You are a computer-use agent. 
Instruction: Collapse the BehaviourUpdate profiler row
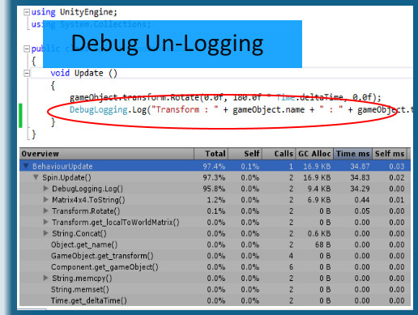pyautogui.click(x=26, y=166)
